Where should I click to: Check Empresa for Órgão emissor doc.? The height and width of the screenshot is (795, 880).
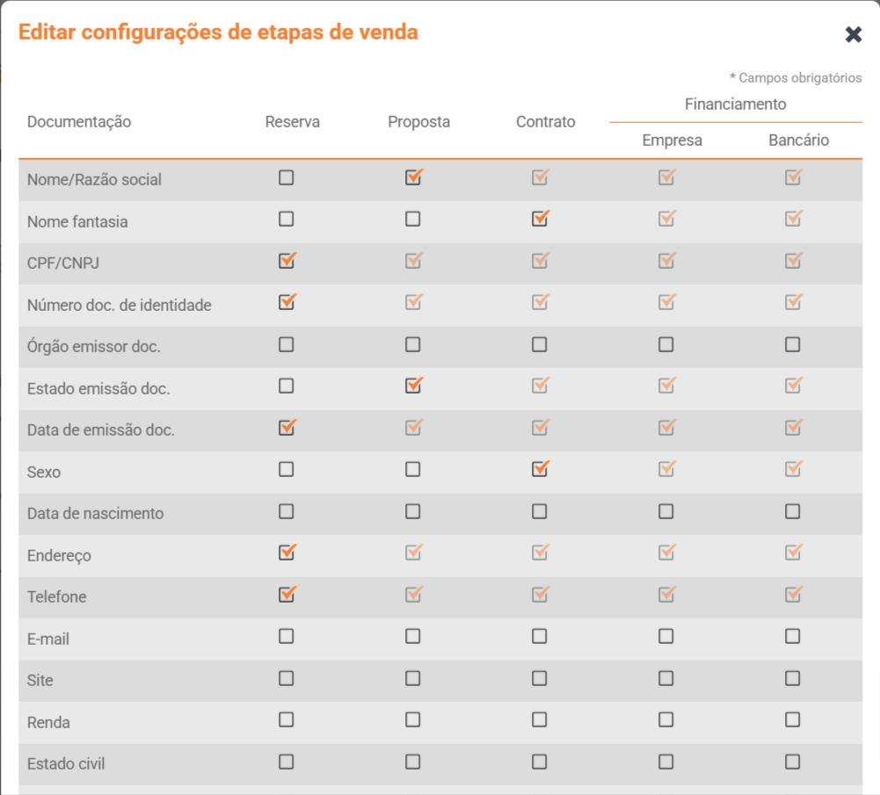coord(666,344)
